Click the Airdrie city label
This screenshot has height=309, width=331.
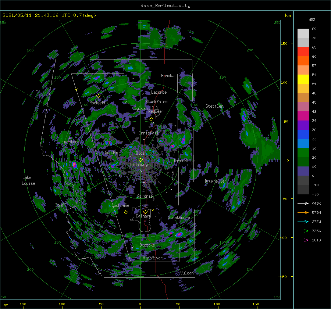[145, 196]
